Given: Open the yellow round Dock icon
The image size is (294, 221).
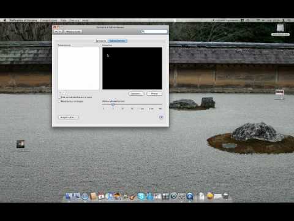Looking at the screenshot, I should coord(209,196).
